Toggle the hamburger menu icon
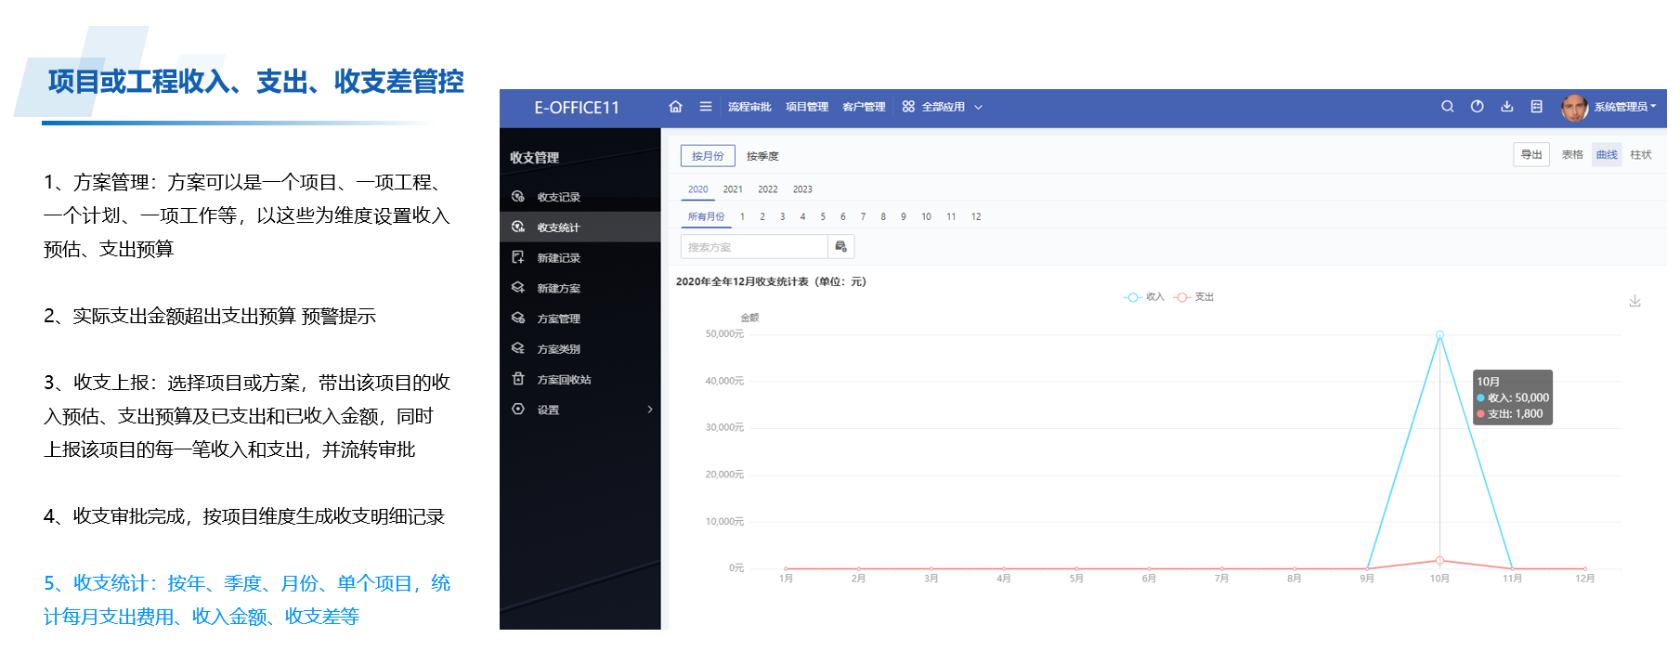This screenshot has height=651, width=1680. [x=706, y=107]
